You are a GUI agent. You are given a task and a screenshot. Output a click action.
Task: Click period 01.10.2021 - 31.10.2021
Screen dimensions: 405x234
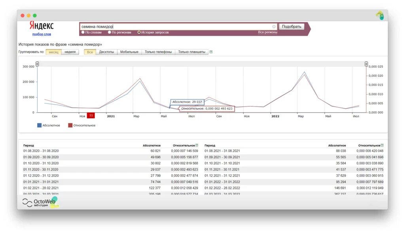pos(222,164)
